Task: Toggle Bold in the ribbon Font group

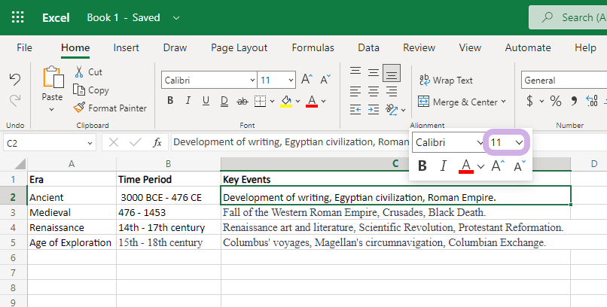Action: [170, 101]
